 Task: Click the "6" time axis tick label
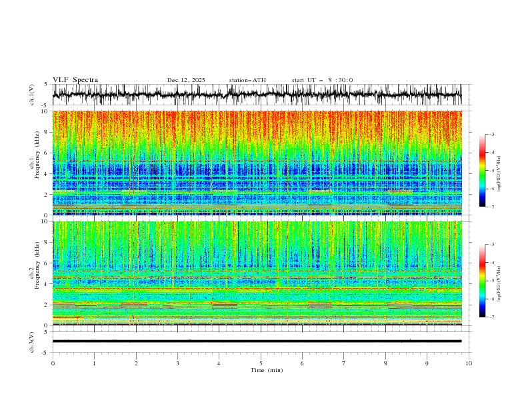302,363
